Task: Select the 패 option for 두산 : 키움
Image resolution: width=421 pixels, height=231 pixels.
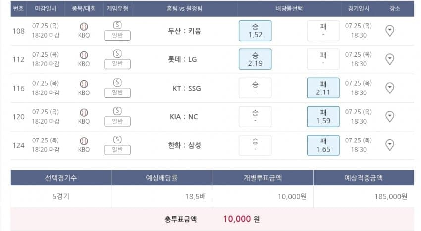Action: 323,31
